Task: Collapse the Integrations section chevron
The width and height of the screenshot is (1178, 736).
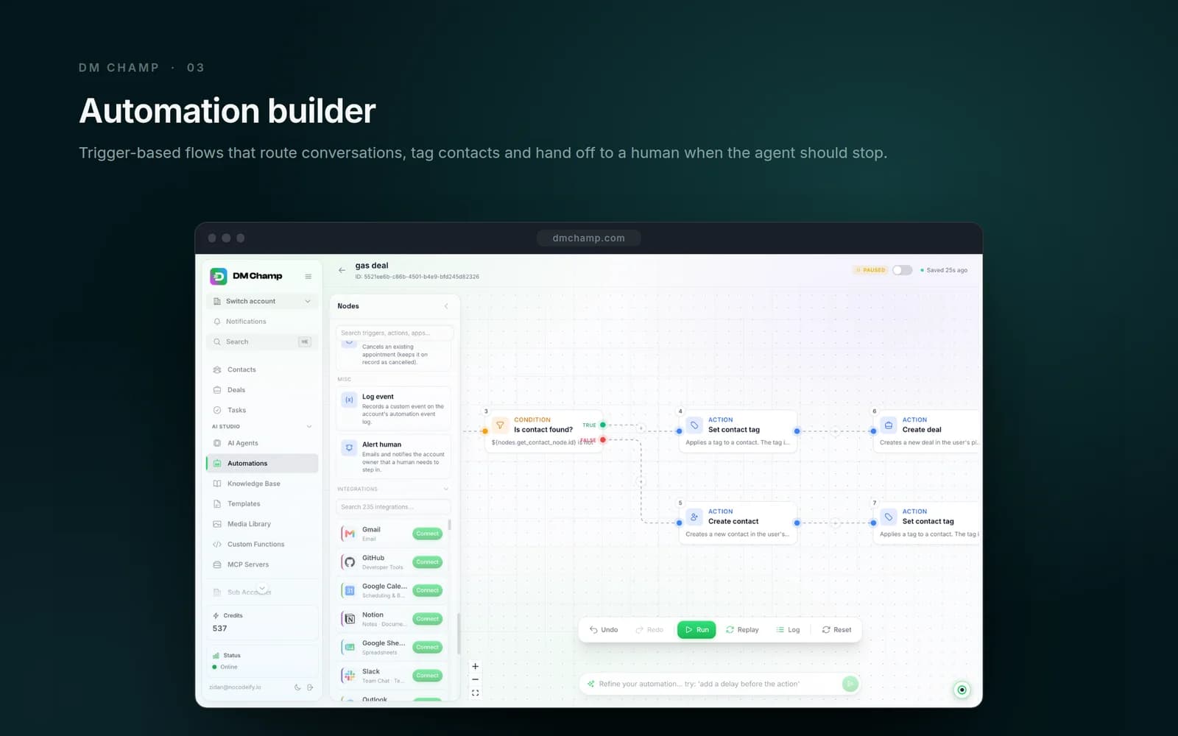Action: point(445,489)
